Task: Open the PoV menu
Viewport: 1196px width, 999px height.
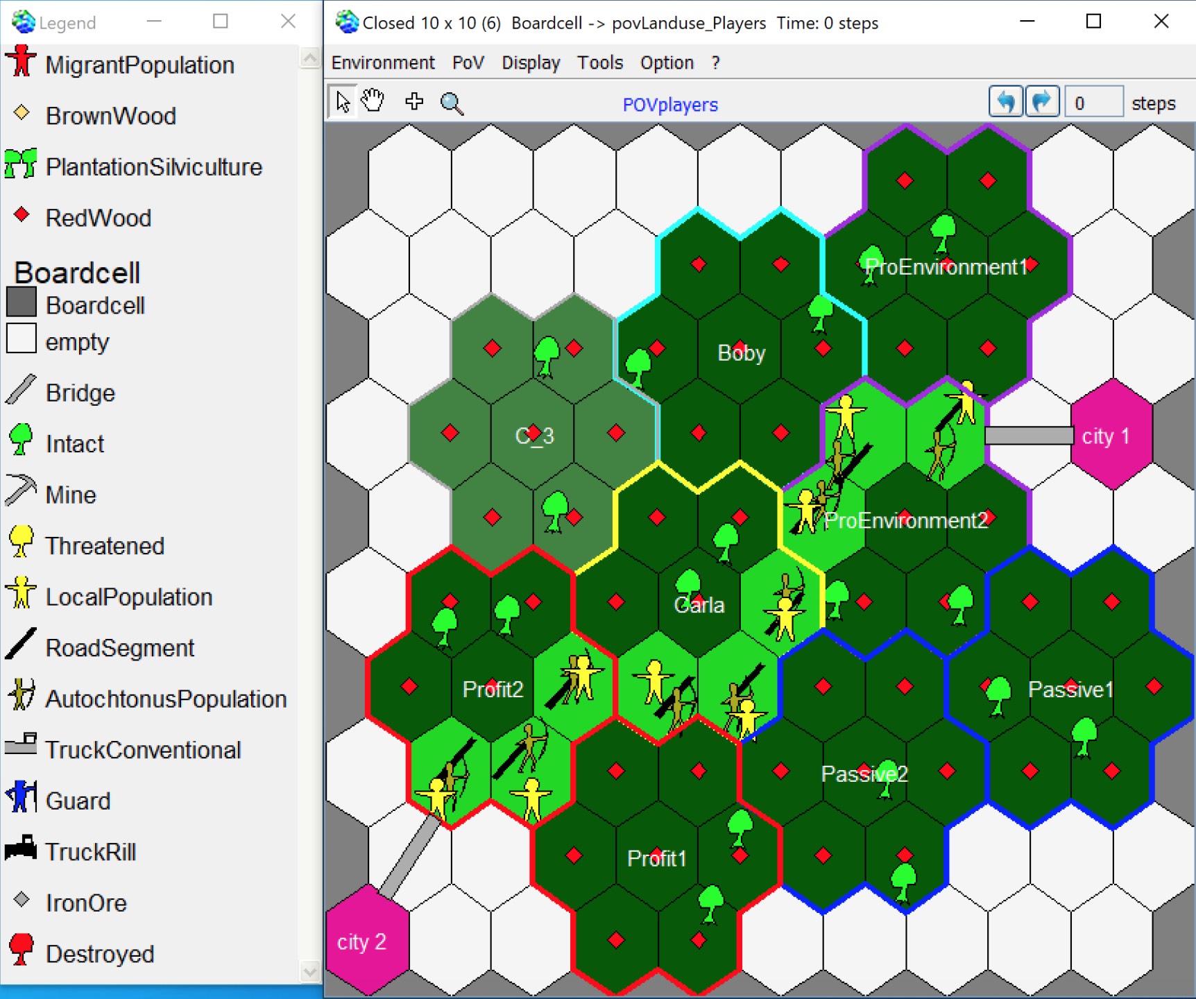Action: pyautogui.click(x=468, y=62)
